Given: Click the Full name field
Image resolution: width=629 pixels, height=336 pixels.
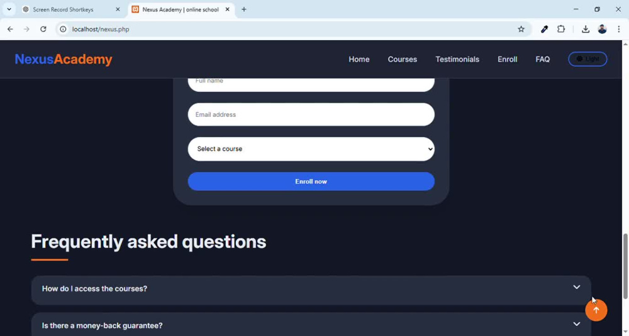Looking at the screenshot, I should (x=311, y=85).
